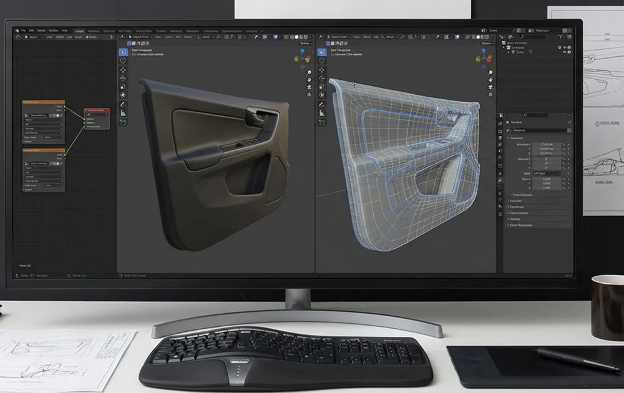The image size is (624, 393).
Task: Open rotation Mode dropdown in properties panel
Action: (546, 173)
